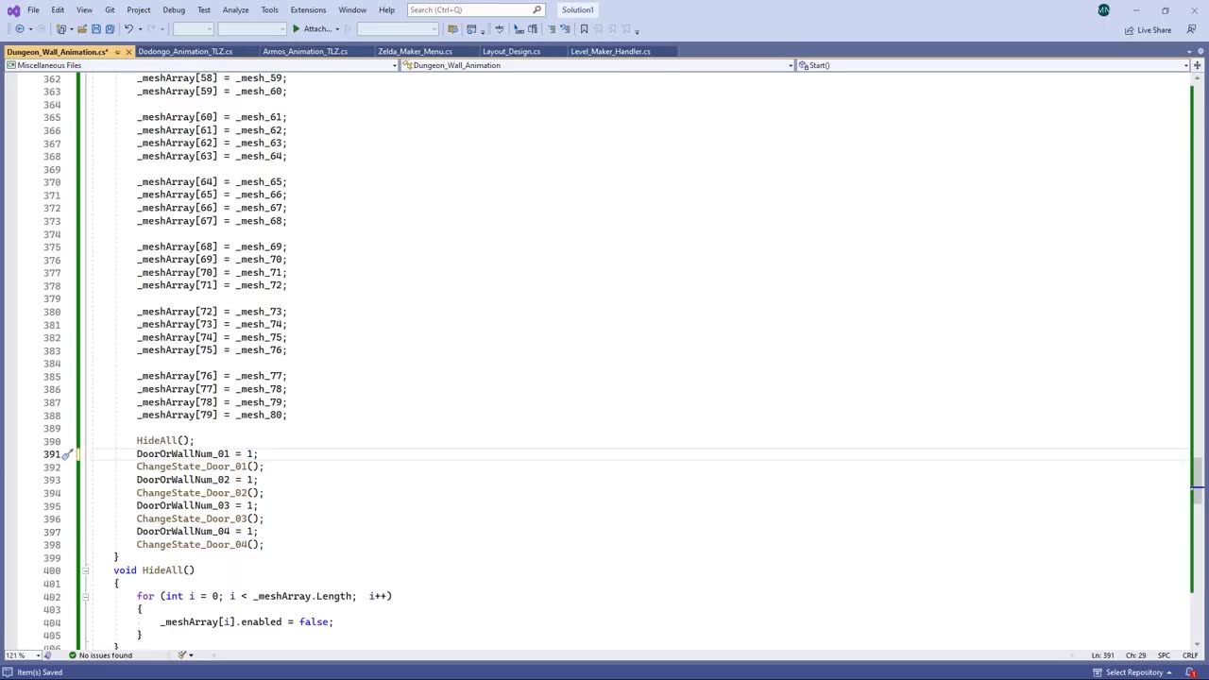1209x680 pixels.
Task: Undo the last edit via toolbar
Action: point(128,29)
